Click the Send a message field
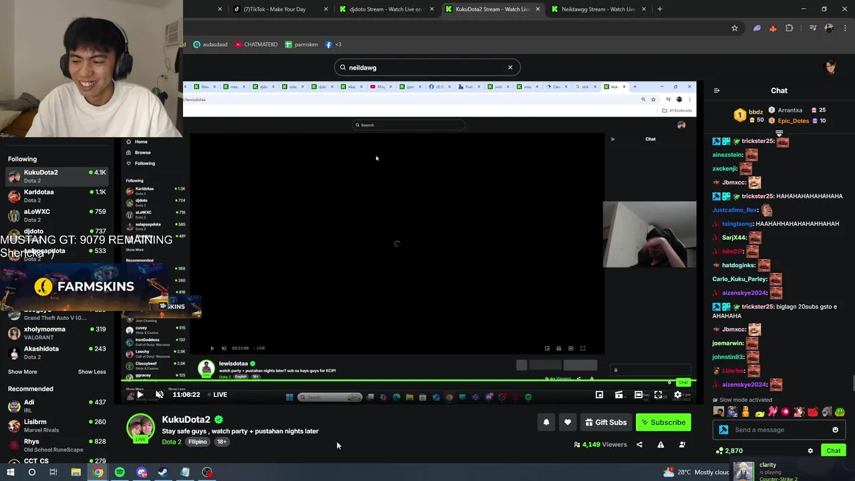The height and width of the screenshot is (481, 855). [779, 430]
